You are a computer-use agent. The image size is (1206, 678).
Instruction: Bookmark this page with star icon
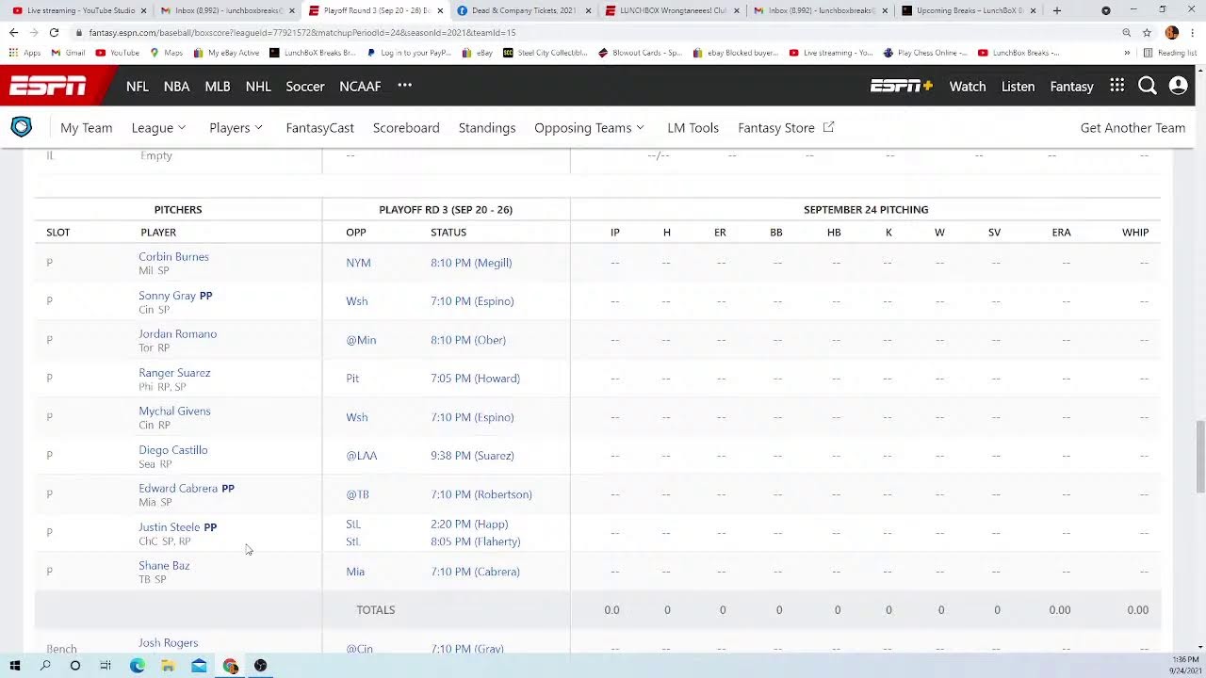point(1147,32)
